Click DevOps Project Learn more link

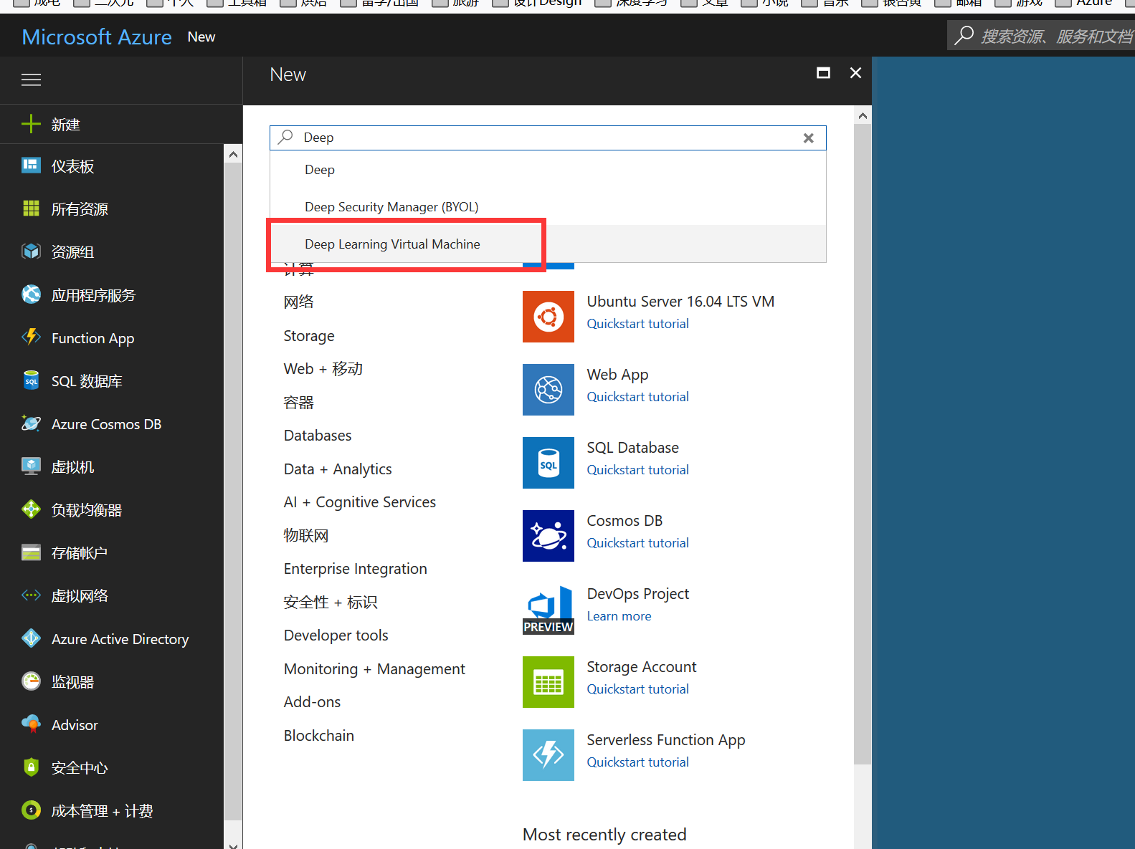(x=619, y=616)
